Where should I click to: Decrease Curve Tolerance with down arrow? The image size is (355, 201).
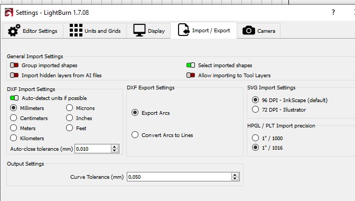[x=235, y=179]
